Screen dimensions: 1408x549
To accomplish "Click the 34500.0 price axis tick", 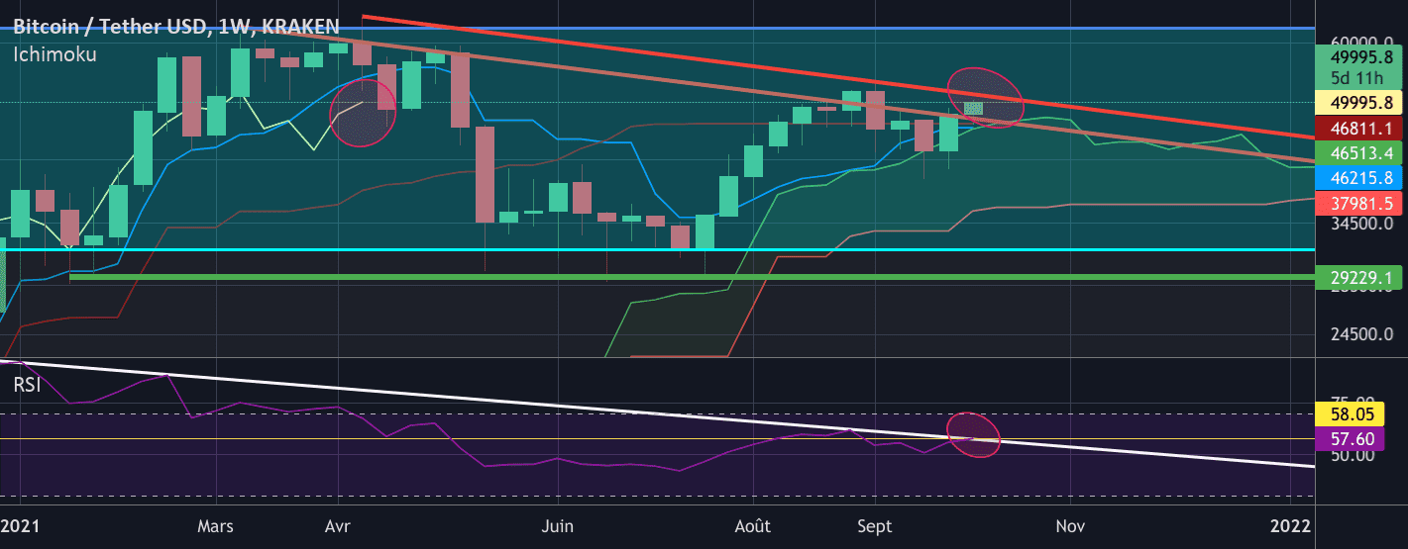I will point(1359,224).
